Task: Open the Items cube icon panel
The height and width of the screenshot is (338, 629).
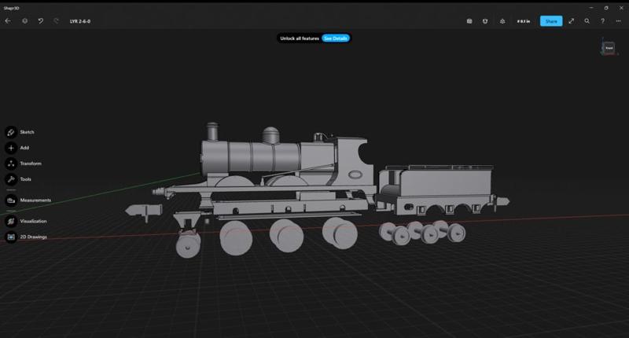Action: tap(25, 21)
